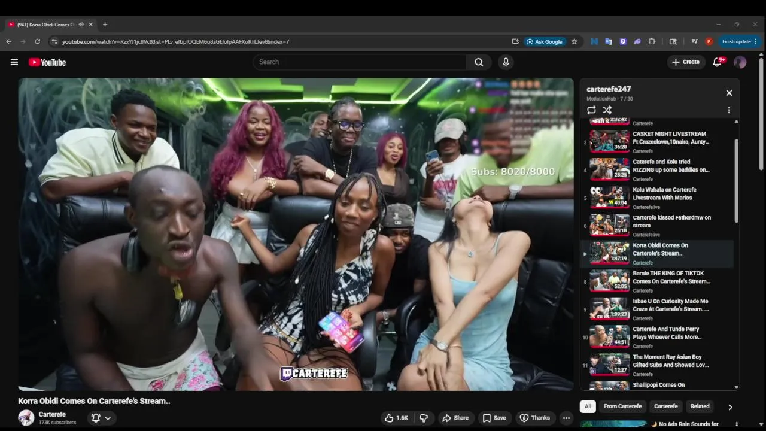Open Carterefe channel name link

pos(52,414)
